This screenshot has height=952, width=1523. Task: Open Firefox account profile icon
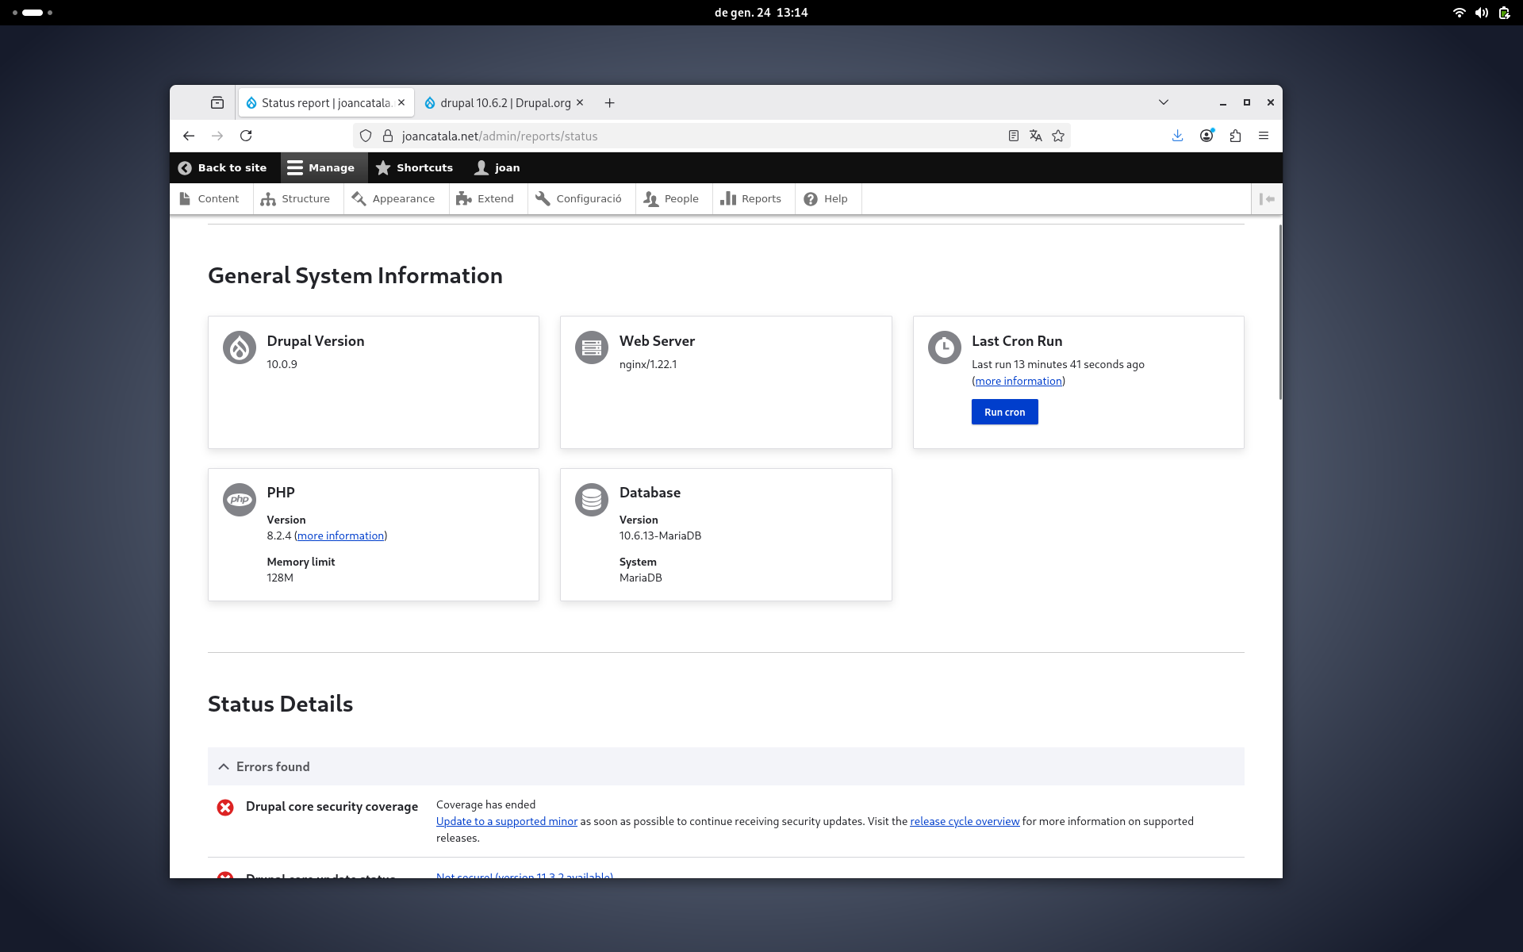pyautogui.click(x=1207, y=136)
